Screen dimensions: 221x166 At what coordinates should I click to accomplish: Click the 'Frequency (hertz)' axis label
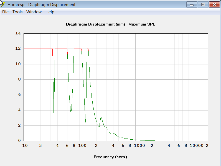110,157
